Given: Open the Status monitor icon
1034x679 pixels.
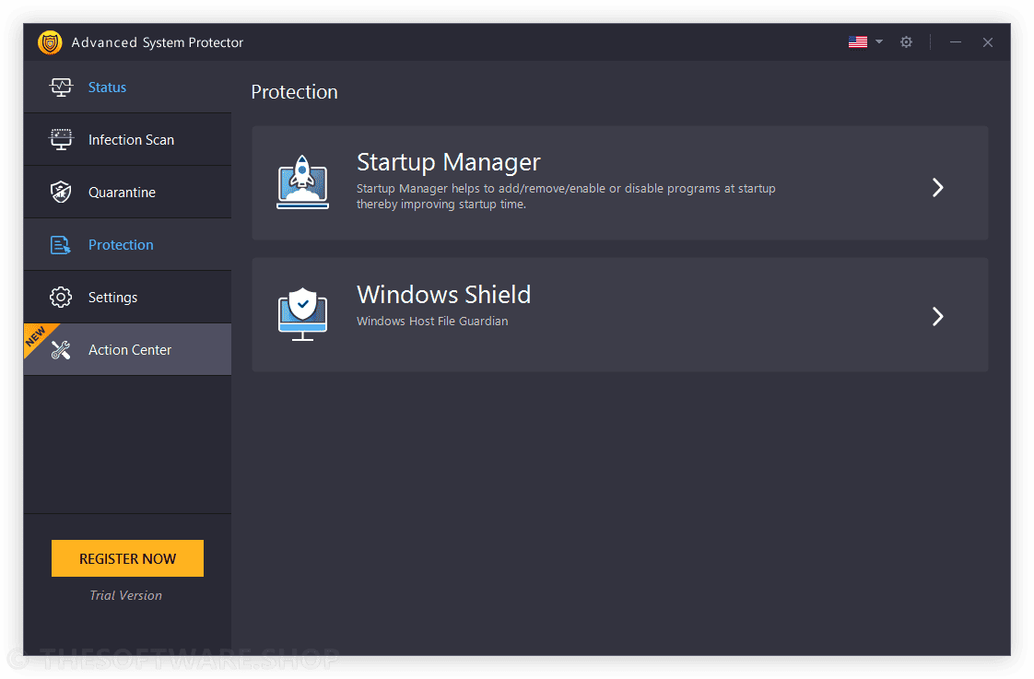Looking at the screenshot, I should tap(61, 87).
